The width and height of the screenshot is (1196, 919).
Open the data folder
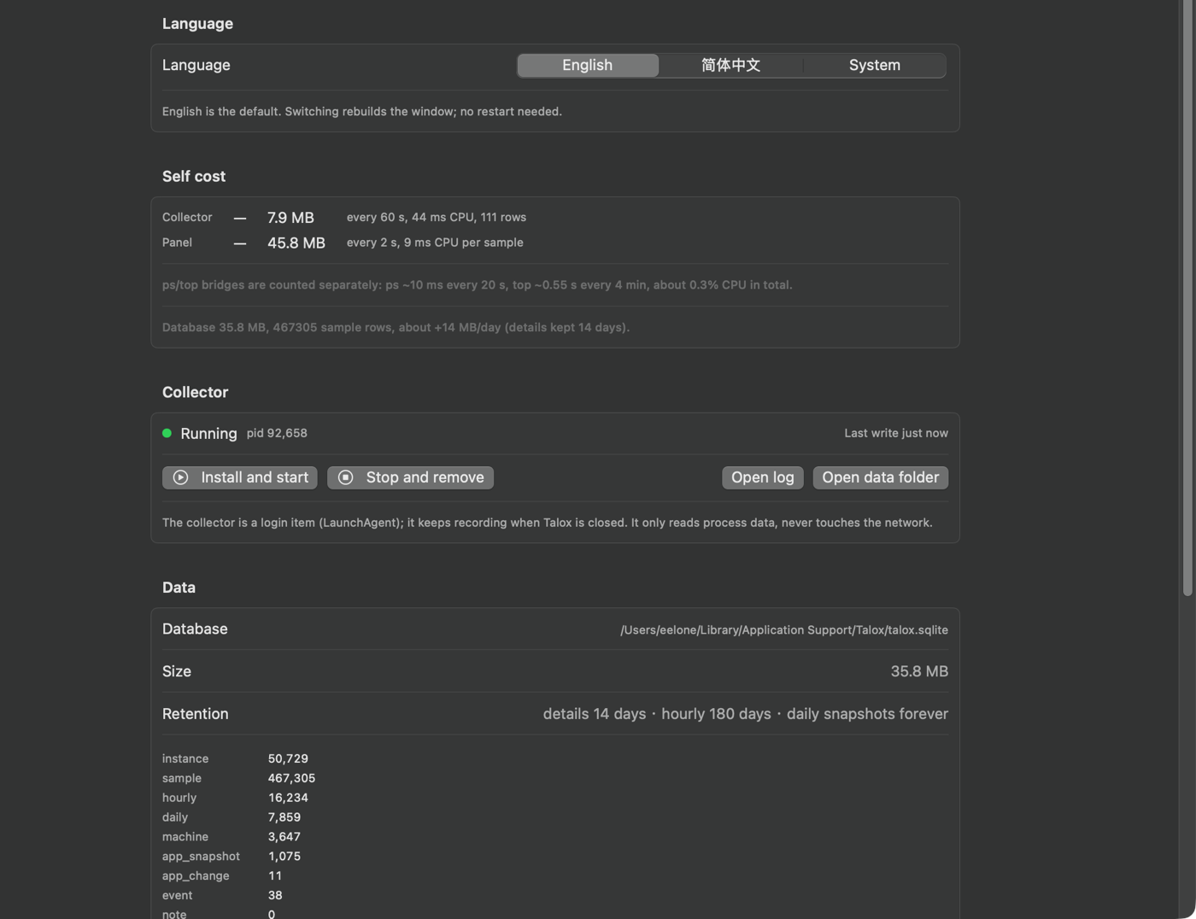[x=881, y=477]
